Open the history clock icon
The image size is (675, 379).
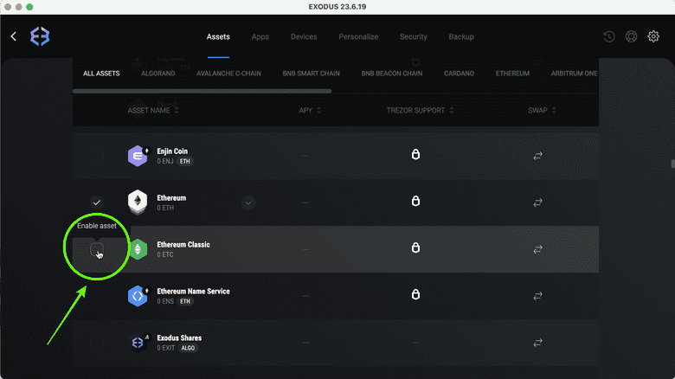click(609, 37)
